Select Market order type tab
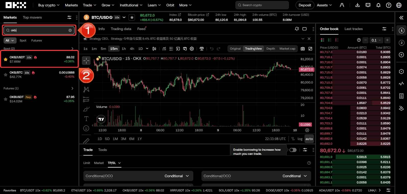Viewport: 407px width, 194px height. [x=99, y=163]
